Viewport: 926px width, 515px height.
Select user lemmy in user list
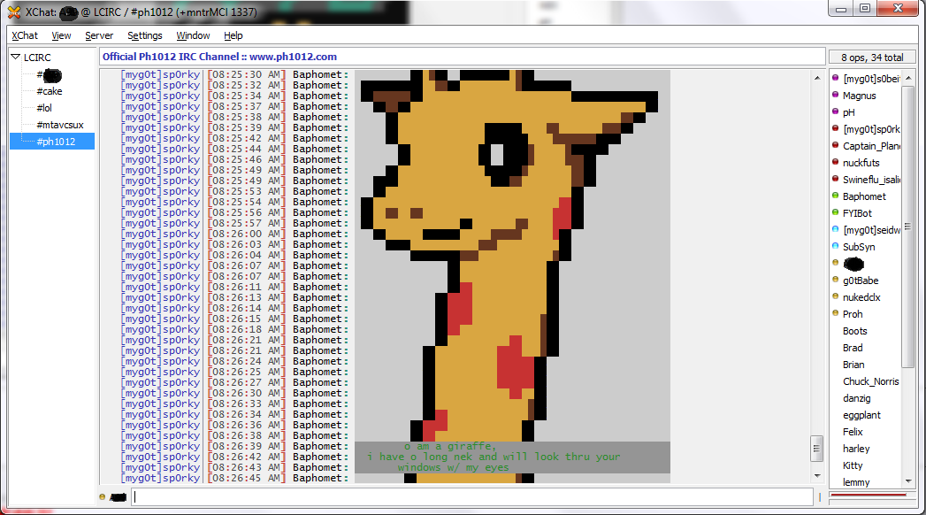(x=856, y=482)
